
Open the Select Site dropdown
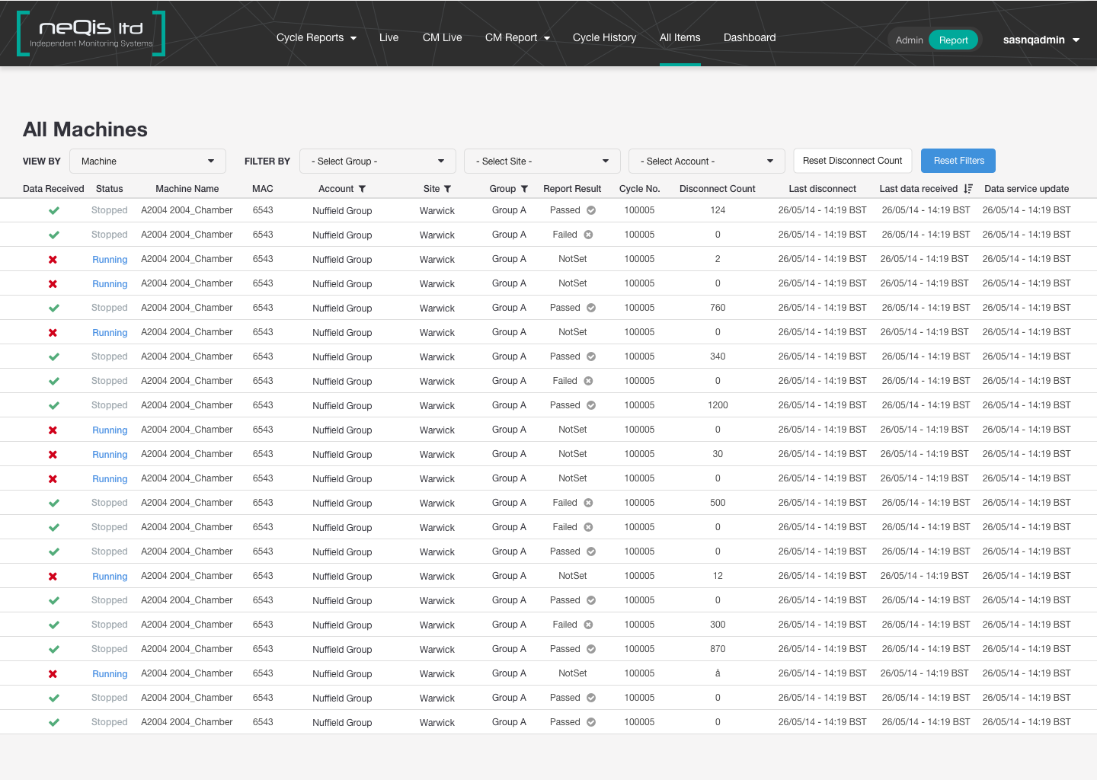click(x=542, y=161)
